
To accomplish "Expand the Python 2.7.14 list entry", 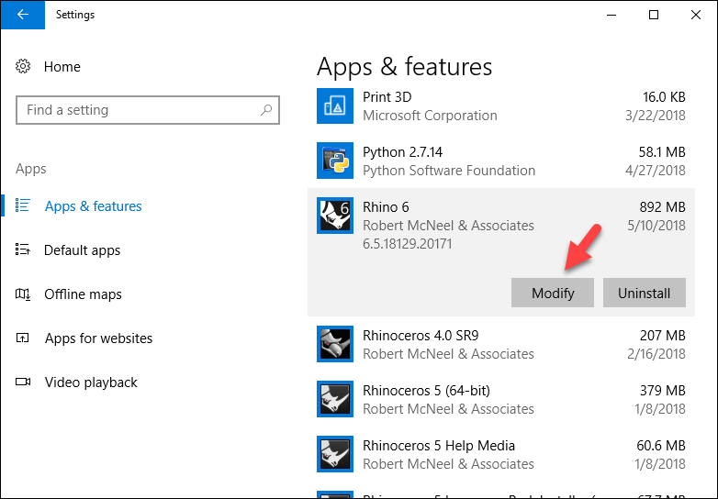I will tap(501, 161).
